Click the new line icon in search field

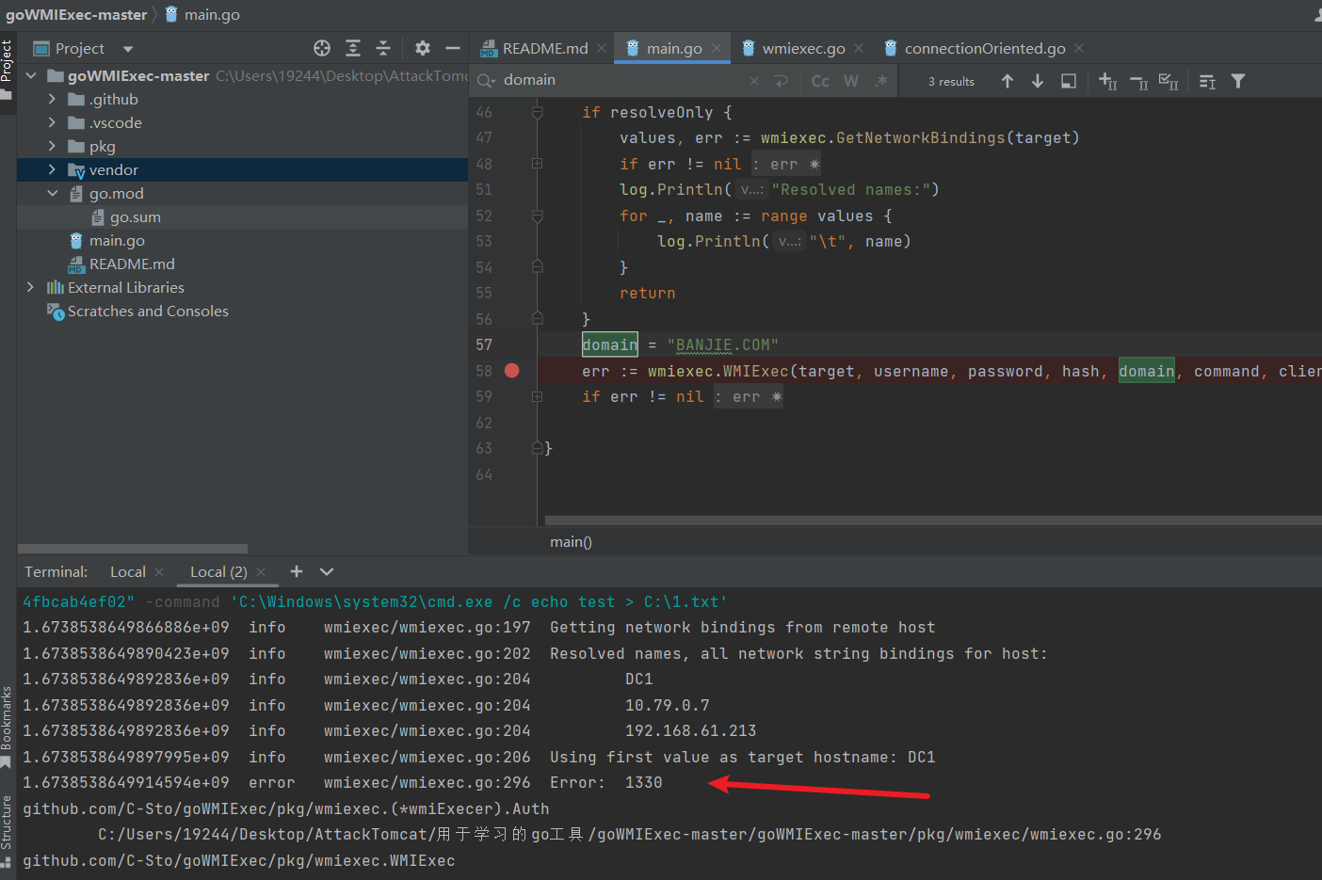[x=781, y=81]
